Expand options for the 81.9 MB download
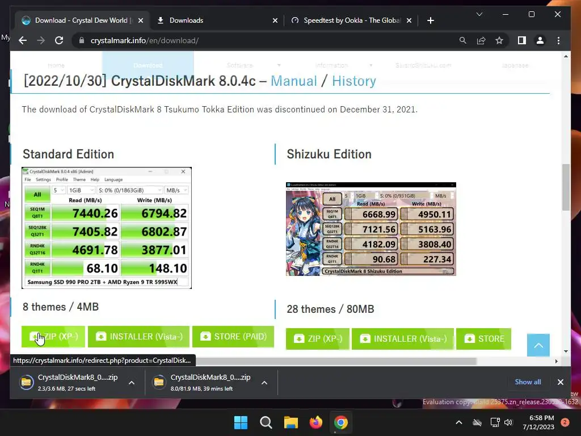Viewport: 581px width, 436px height. coord(264,383)
